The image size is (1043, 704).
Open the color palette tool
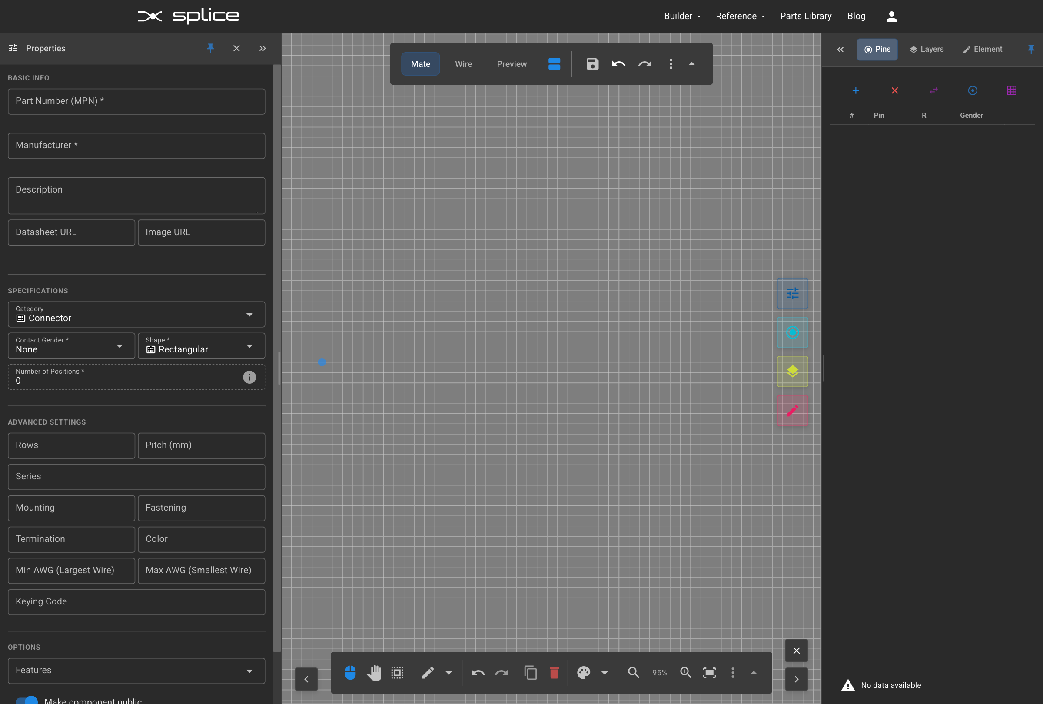pyautogui.click(x=584, y=673)
